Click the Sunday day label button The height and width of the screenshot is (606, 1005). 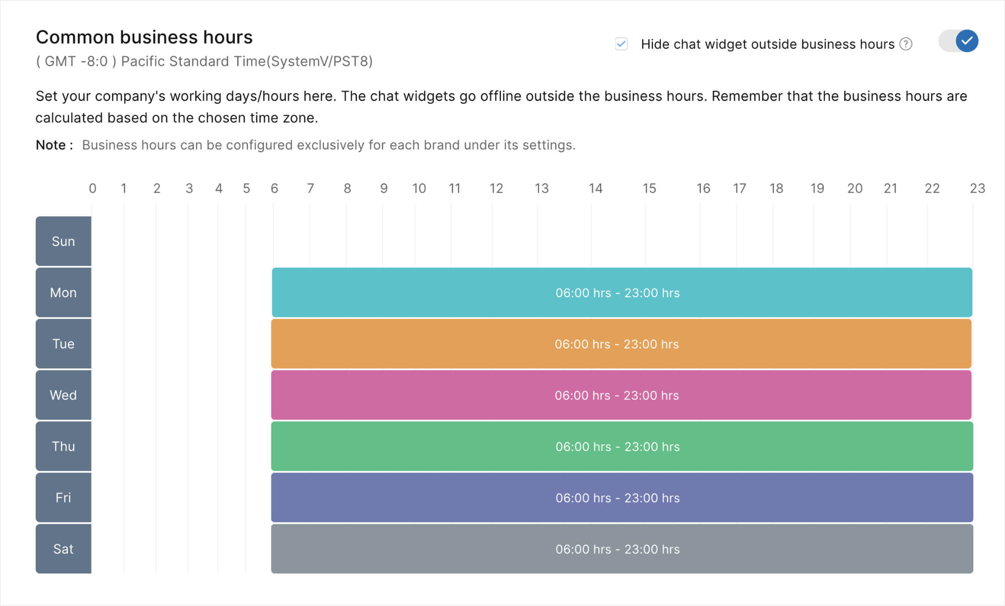64,240
